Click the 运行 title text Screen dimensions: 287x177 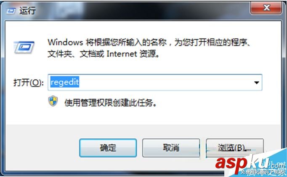click(x=28, y=11)
